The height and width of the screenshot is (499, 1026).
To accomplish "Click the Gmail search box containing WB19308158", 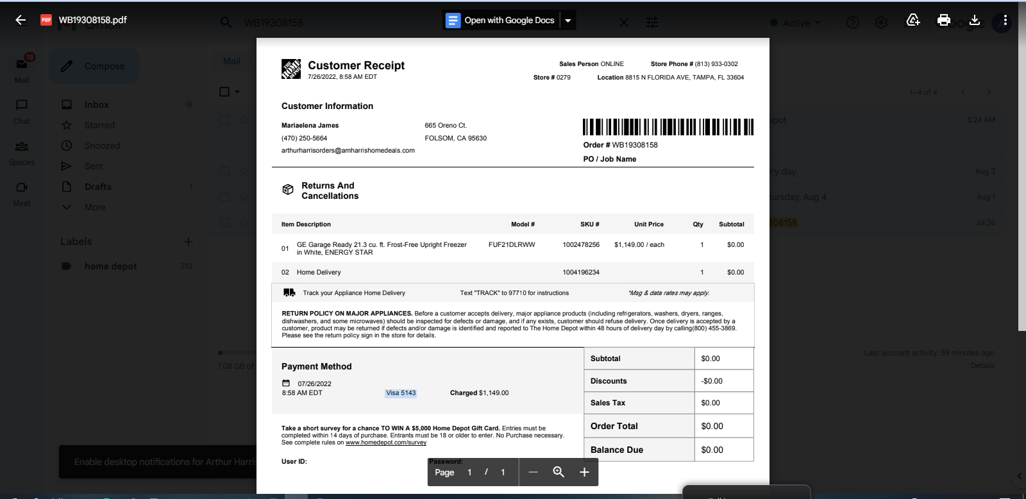I will (x=423, y=22).
